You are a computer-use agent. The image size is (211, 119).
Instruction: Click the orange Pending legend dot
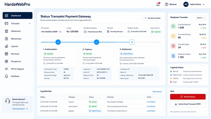pos(171,79)
